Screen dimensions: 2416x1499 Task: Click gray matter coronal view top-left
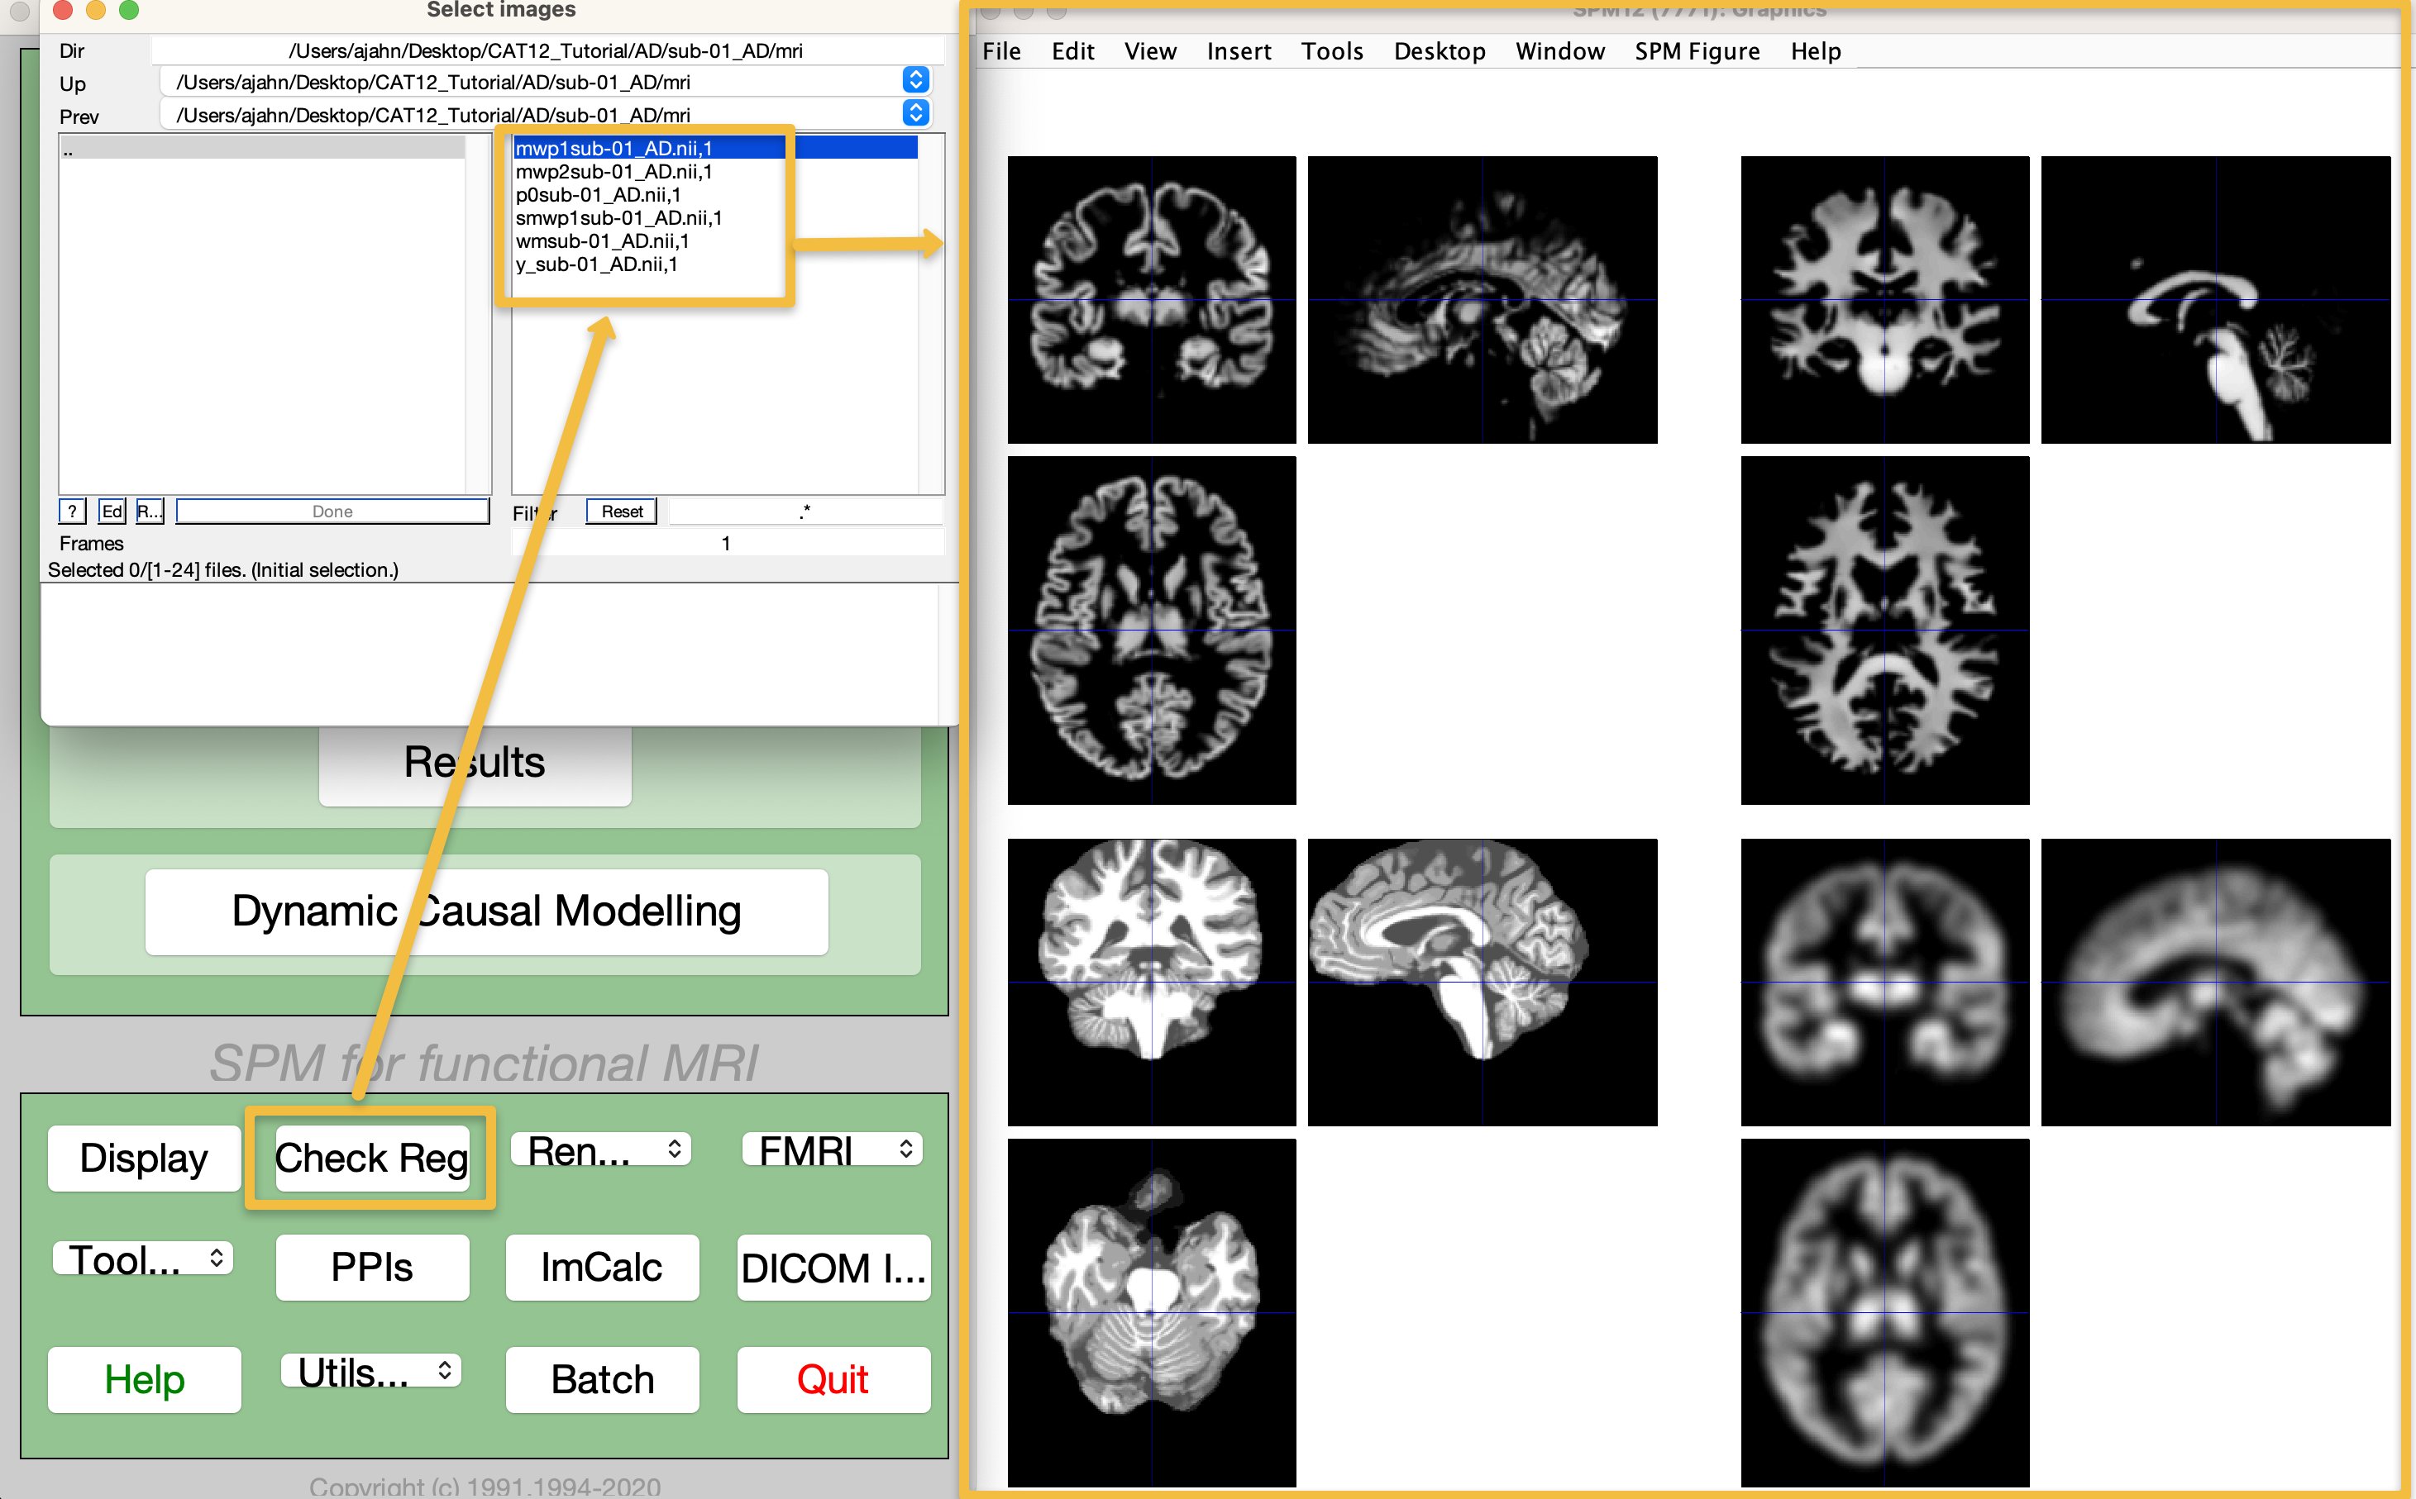(x=1152, y=299)
